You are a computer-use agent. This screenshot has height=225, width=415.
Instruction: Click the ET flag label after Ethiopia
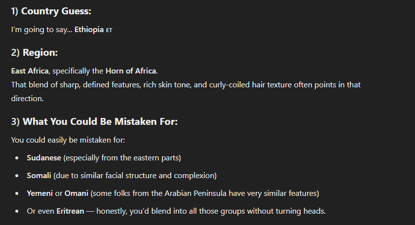coord(109,30)
